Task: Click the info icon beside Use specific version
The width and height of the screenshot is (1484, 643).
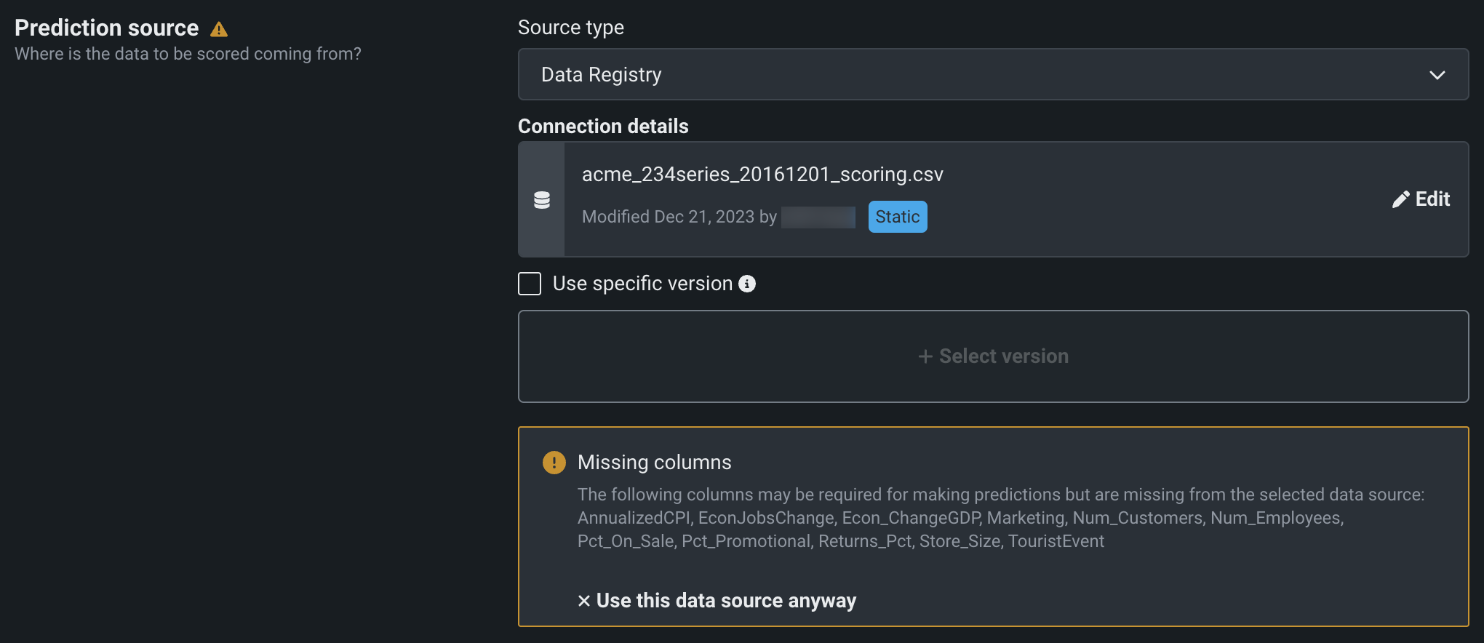Action: 747,284
